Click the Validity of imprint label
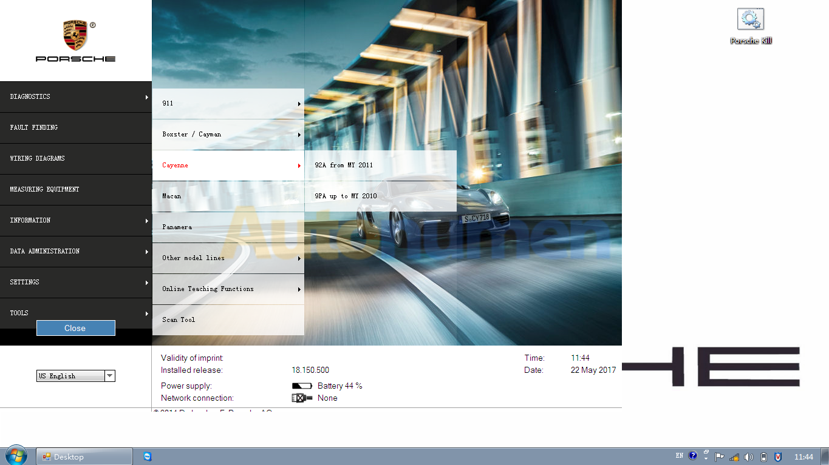The width and height of the screenshot is (829, 465). pyautogui.click(x=192, y=358)
